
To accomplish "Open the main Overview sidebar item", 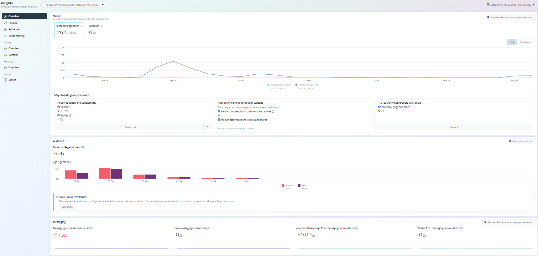I will pyautogui.click(x=24, y=16).
